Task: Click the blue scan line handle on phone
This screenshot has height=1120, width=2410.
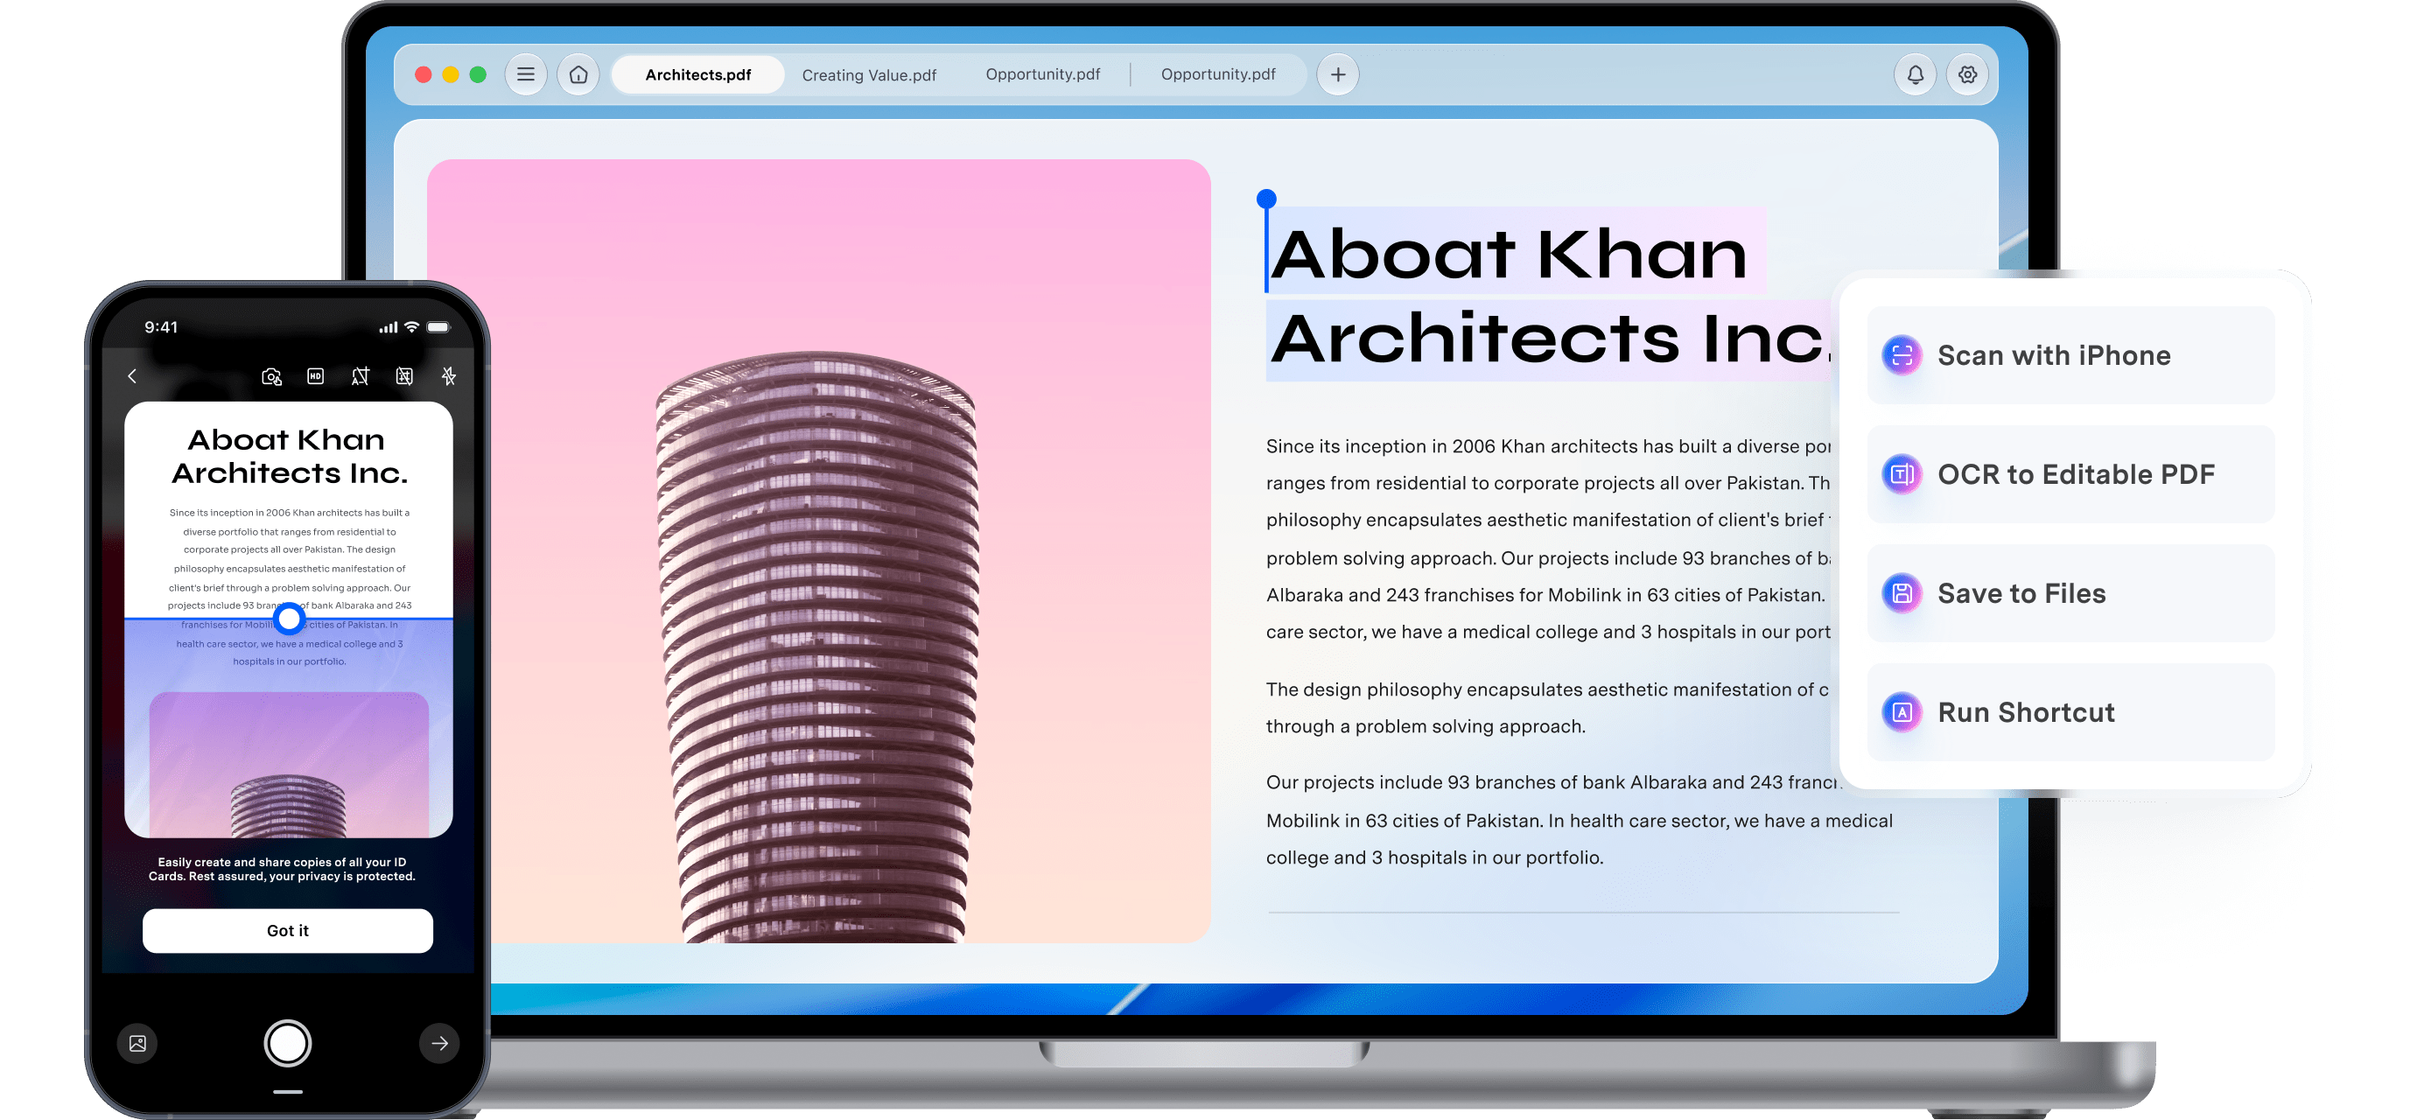Action: point(289,618)
